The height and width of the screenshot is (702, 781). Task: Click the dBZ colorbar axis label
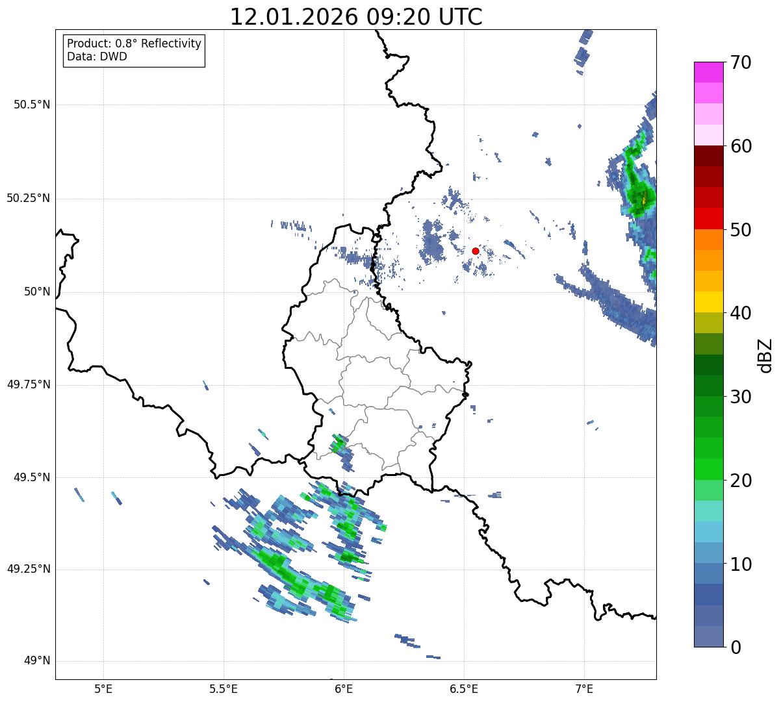[765, 355]
